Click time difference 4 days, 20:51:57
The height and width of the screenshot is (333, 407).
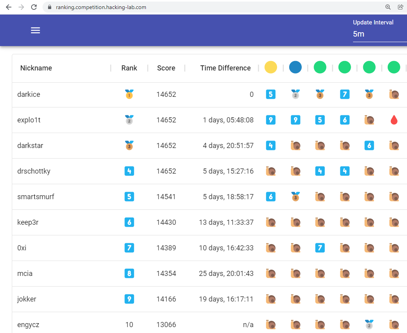(x=228, y=146)
